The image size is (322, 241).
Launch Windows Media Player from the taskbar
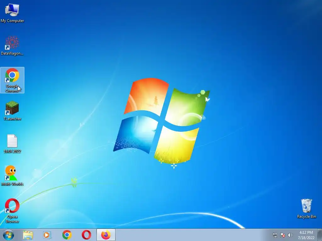47,235
